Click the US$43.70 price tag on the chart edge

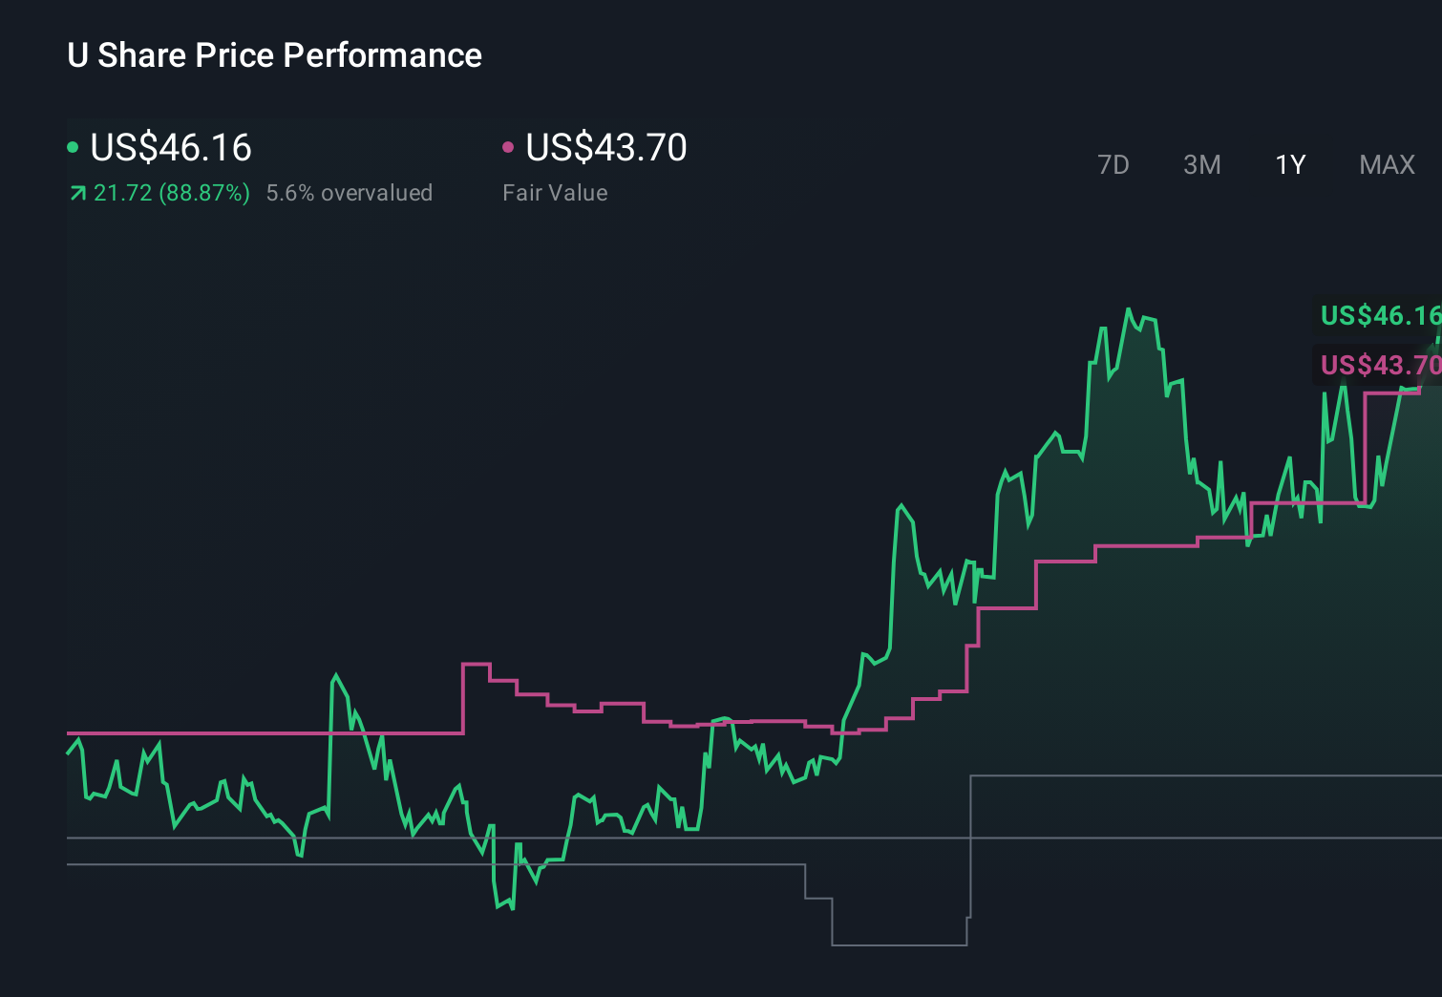1378,365
